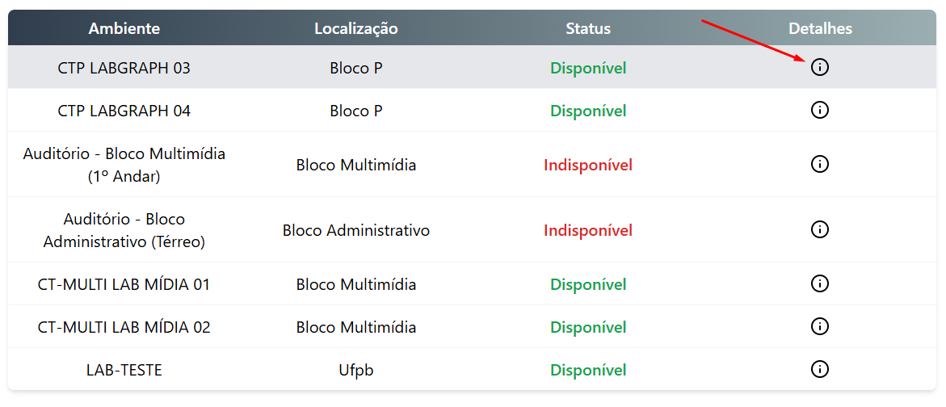Screen dimensions: 946x407
Task: Select the CTP LABGRAPH 03 name cell
Action: pyautogui.click(x=124, y=68)
